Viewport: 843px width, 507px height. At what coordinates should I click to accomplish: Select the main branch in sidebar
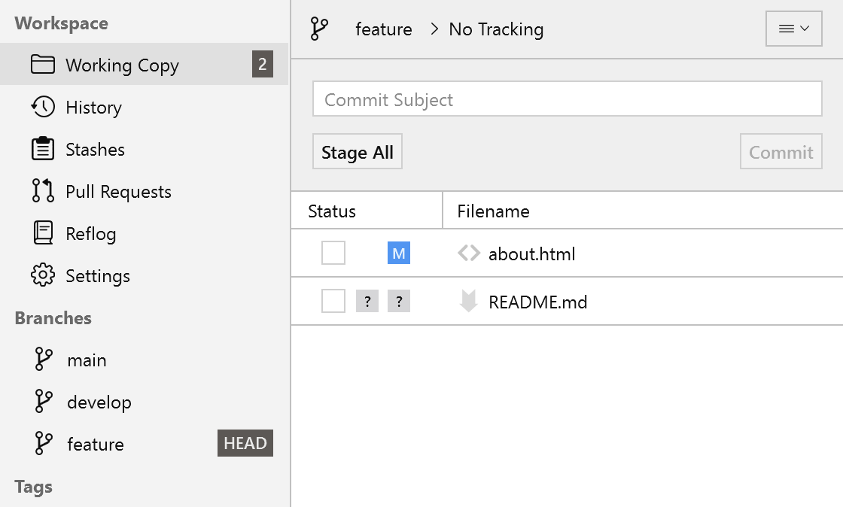click(87, 360)
